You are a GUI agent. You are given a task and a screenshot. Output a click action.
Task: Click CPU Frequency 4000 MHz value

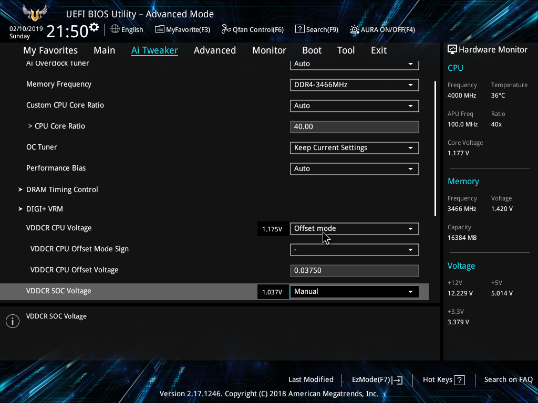462,96
